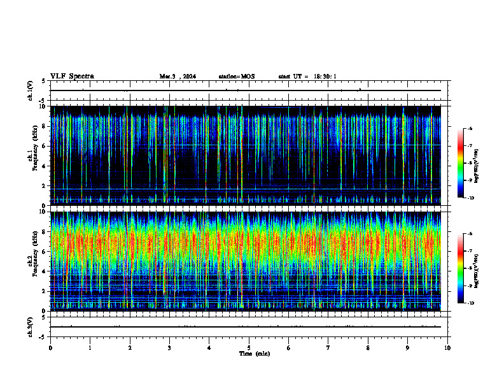The height and width of the screenshot is (390, 504).
Task: Click the ch.2 spectrogram color bar
Action: (x=460, y=268)
